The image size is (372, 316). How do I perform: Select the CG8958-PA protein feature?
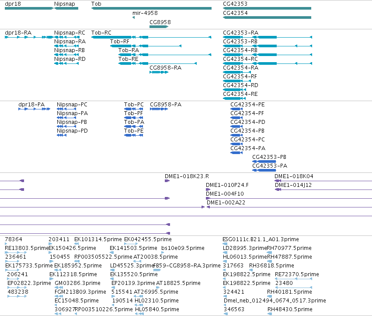(x=159, y=109)
